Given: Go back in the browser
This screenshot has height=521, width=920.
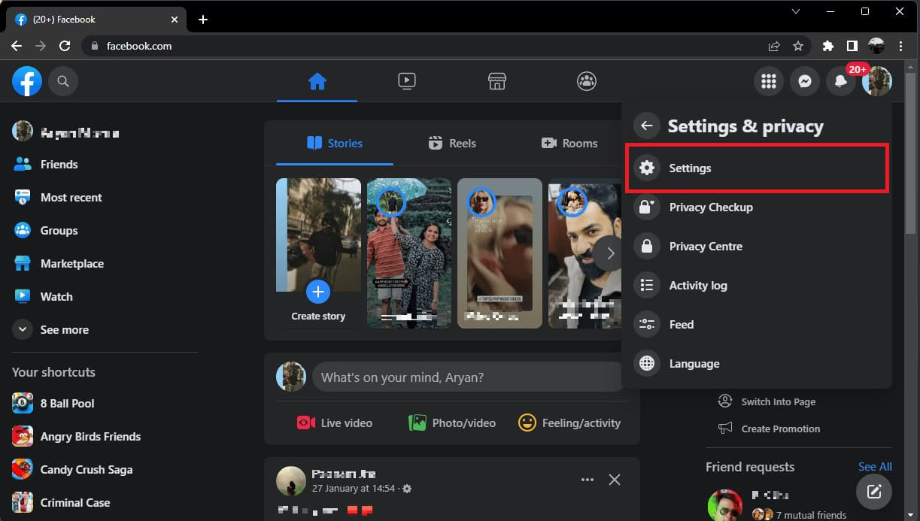Looking at the screenshot, I should pos(17,46).
